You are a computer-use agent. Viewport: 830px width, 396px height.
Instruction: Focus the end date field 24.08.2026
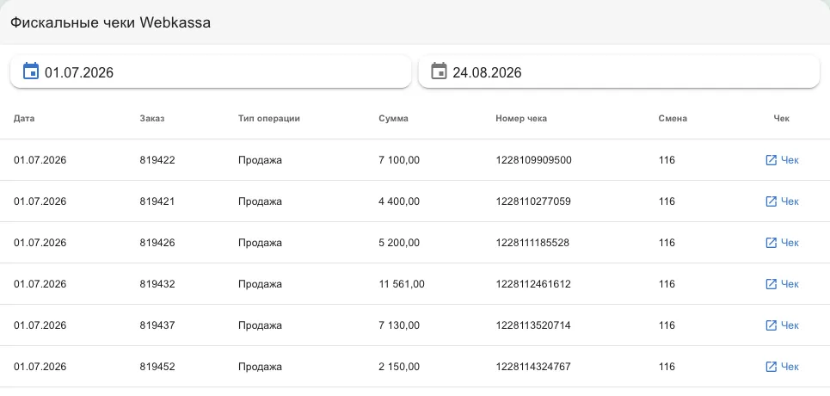[618, 71]
